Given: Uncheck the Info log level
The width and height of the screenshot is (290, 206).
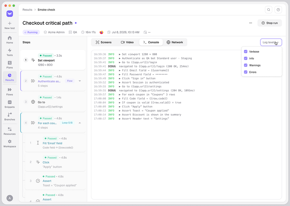Looking at the screenshot, I should (x=246, y=58).
